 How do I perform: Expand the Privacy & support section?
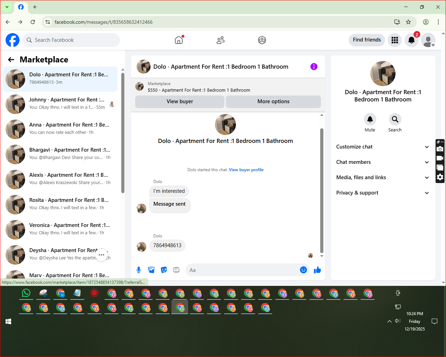(383, 193)
